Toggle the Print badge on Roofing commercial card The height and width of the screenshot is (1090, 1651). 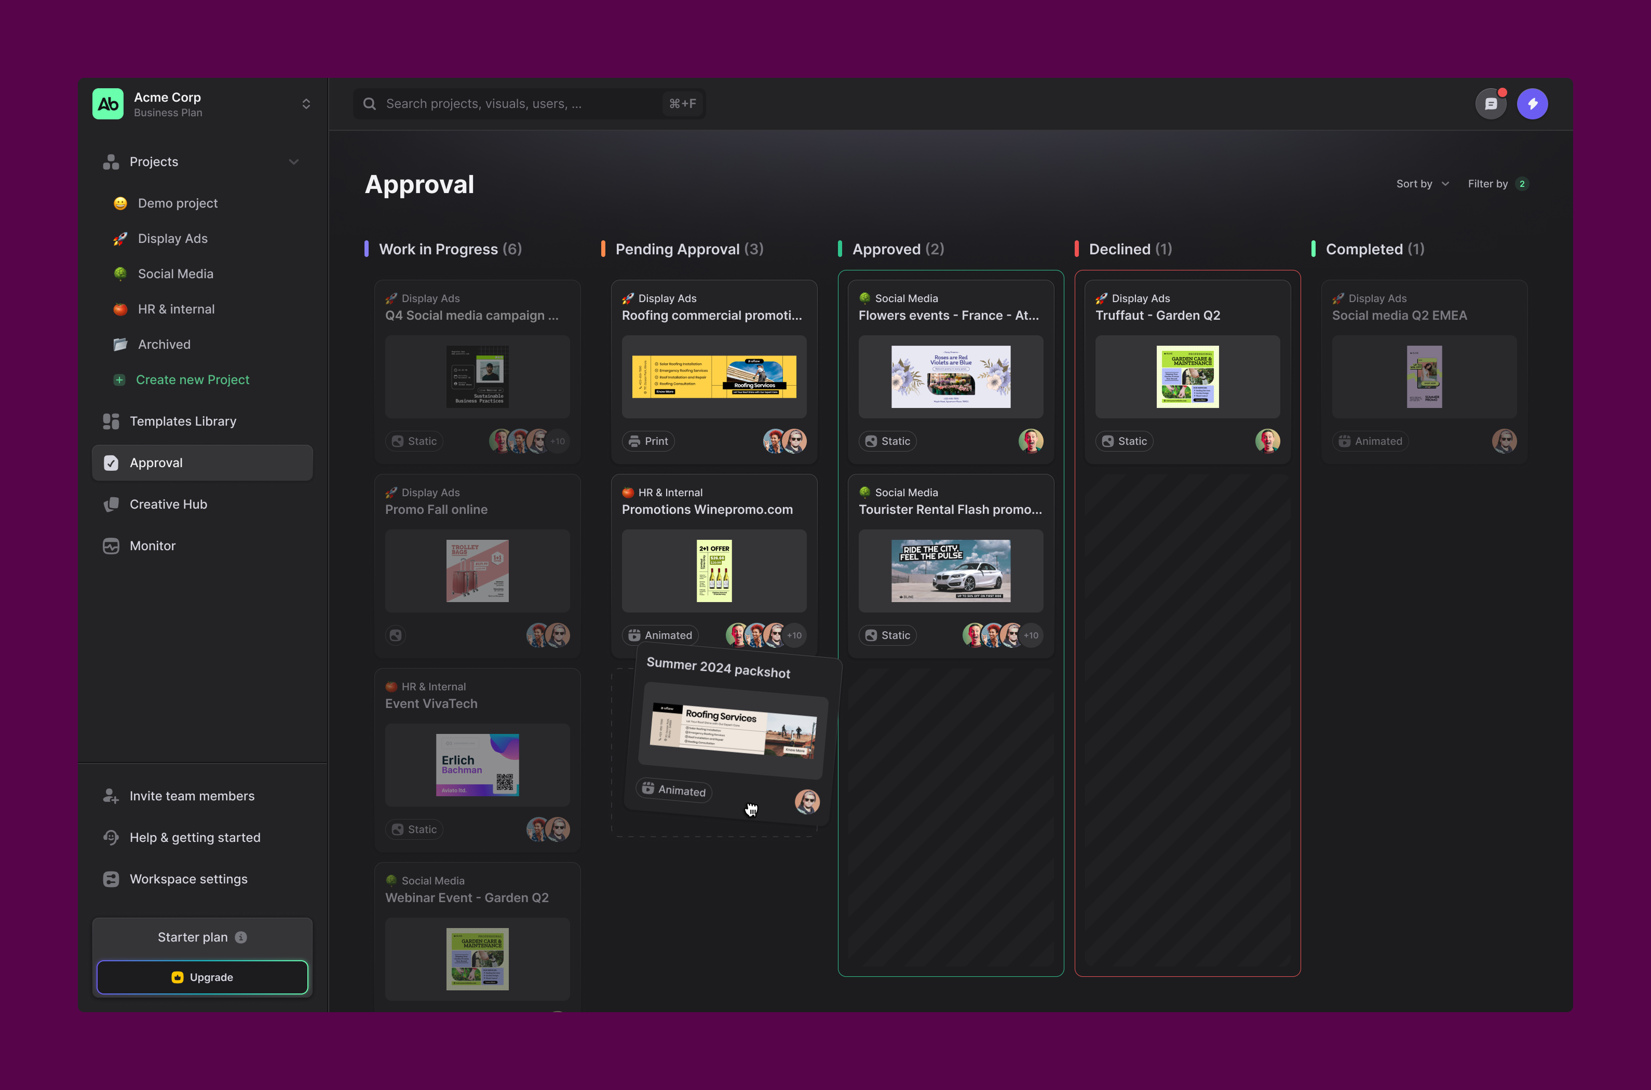(x=648, y=441)
